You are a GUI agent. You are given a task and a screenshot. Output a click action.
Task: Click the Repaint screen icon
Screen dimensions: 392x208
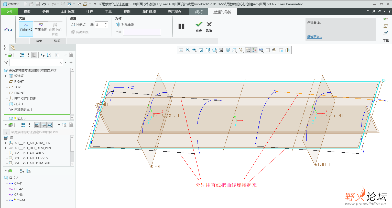(201, 50)
